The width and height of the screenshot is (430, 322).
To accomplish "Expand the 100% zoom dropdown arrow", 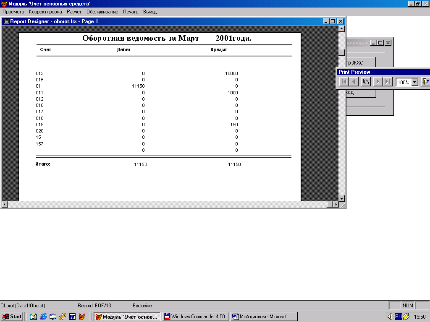I will coord(415,82).
